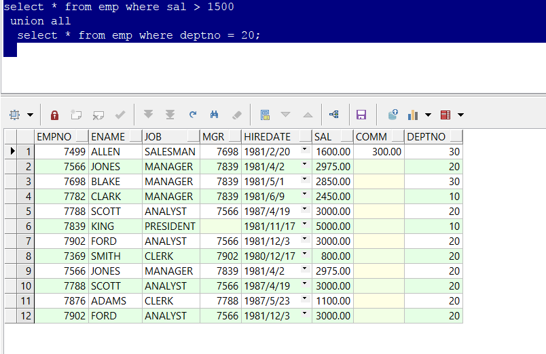Click the small button beside the MGR header
The image size is (546, 354).
235,136
